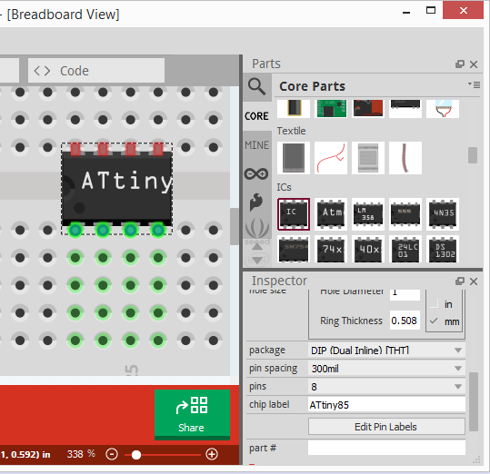The width and height of the screenshot is (490, 474).
Task: Select the brown thread textile part
Action: [405, 158]
